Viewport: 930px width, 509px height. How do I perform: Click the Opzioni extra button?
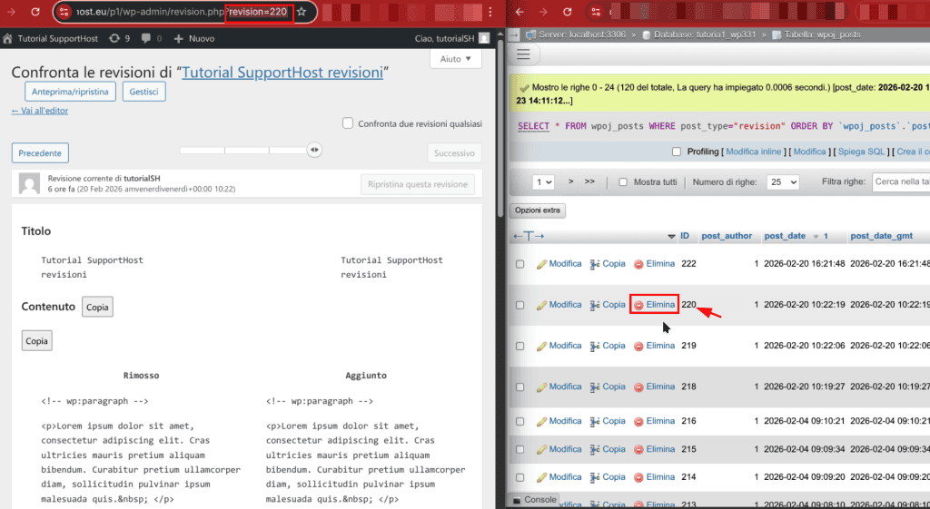coord(538,210)
